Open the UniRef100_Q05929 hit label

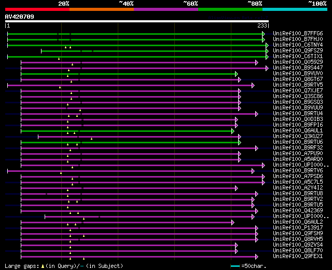pyautogui.click(x=298, y=62)
